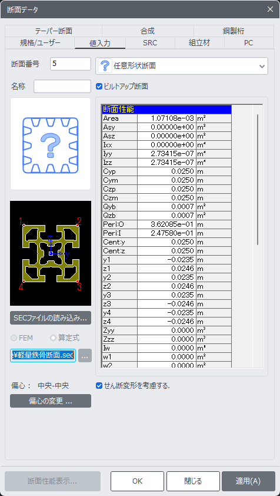Switch to the 規格/ユーザー tab
The height and width of the screenshot is (496, 280).
(x=40, y=42)
